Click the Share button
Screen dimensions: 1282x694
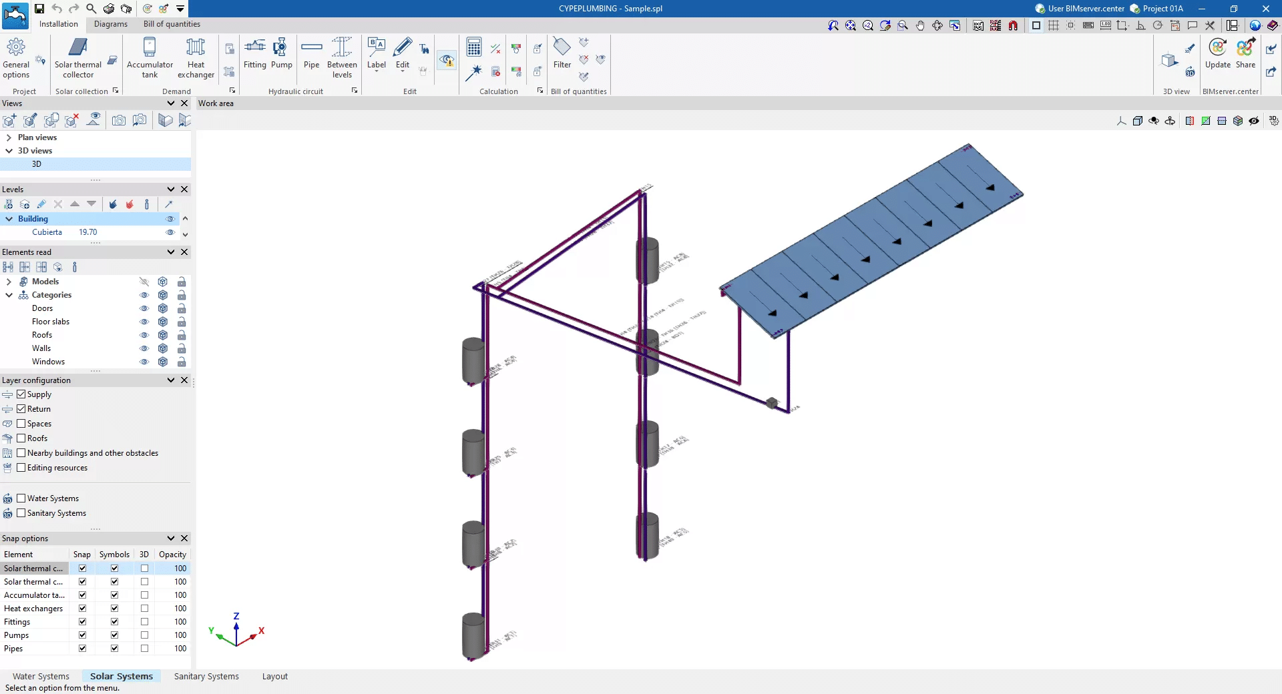1245,53
